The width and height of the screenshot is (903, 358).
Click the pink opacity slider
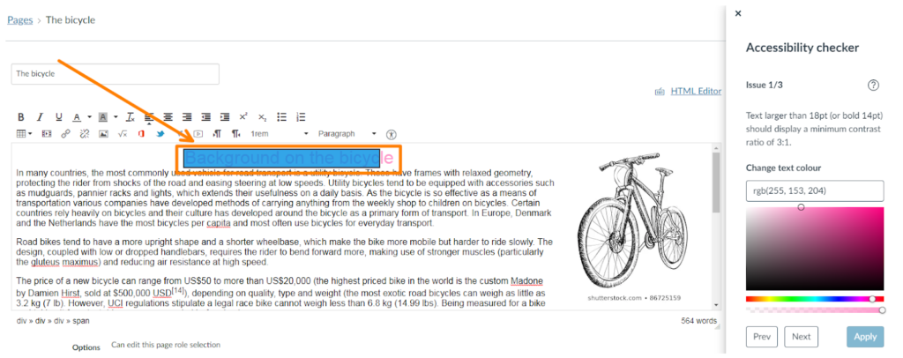pos(814,310)
